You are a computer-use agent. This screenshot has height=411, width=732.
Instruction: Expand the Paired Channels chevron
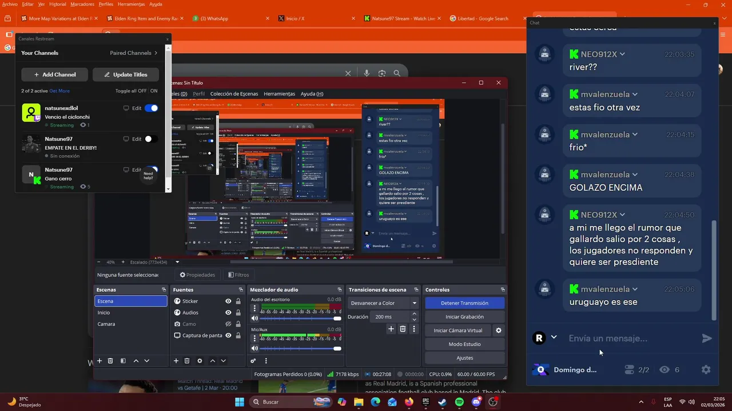click(156, 53)
